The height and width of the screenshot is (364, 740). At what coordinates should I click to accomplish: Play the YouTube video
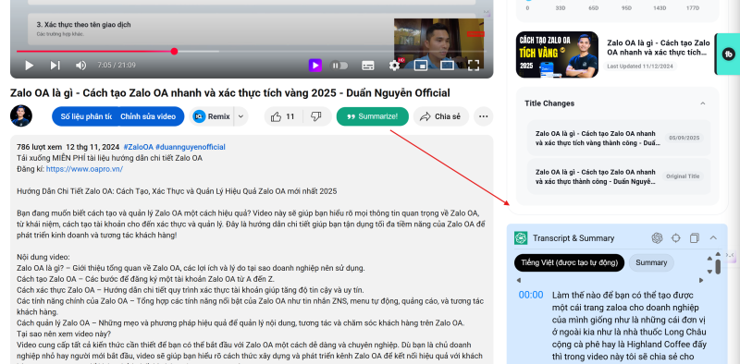[29, 66]
